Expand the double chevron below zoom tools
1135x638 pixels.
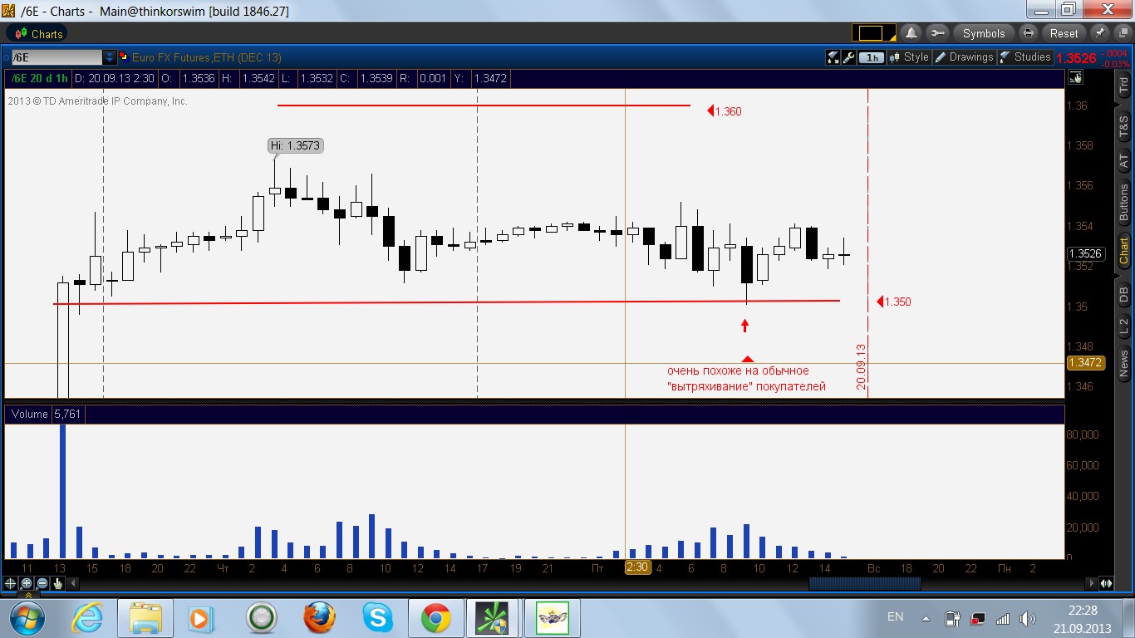[x=27, y=595]
